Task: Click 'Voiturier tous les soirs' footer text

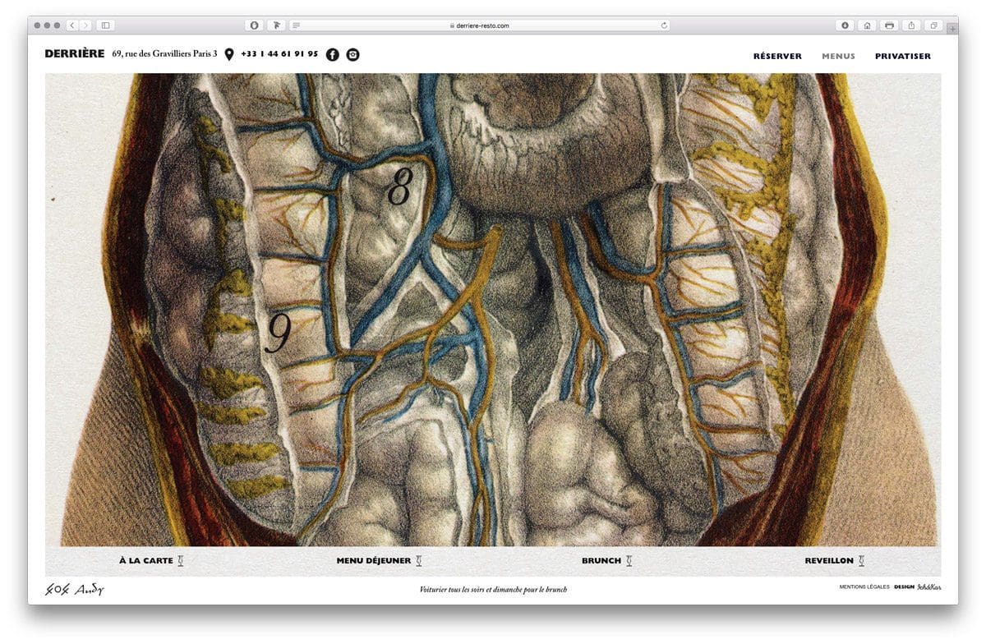Action: pyautogui.click(x=493, y=589)
